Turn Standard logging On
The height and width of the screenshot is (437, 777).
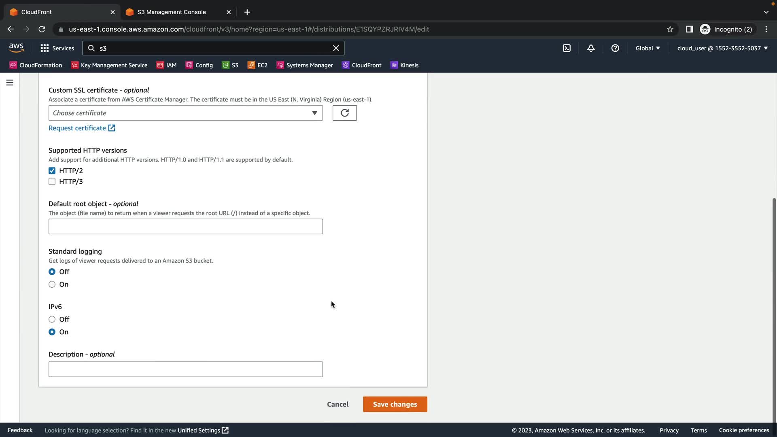click(x=52, y=284)
